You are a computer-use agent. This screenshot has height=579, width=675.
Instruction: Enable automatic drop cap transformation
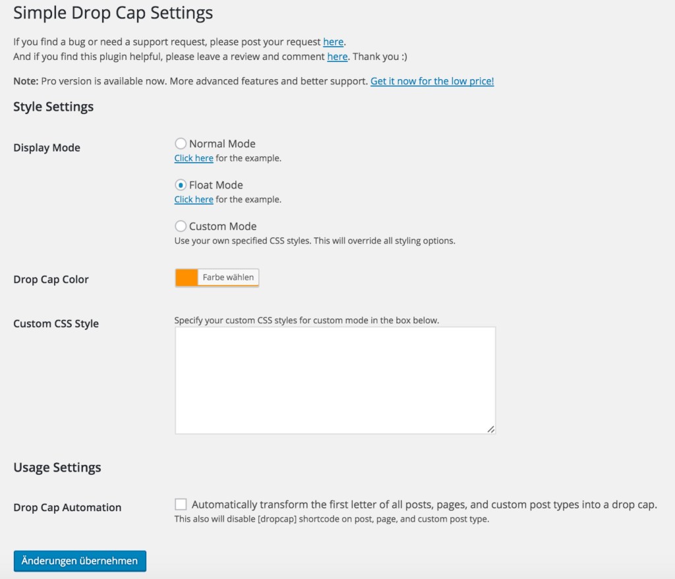181,504
